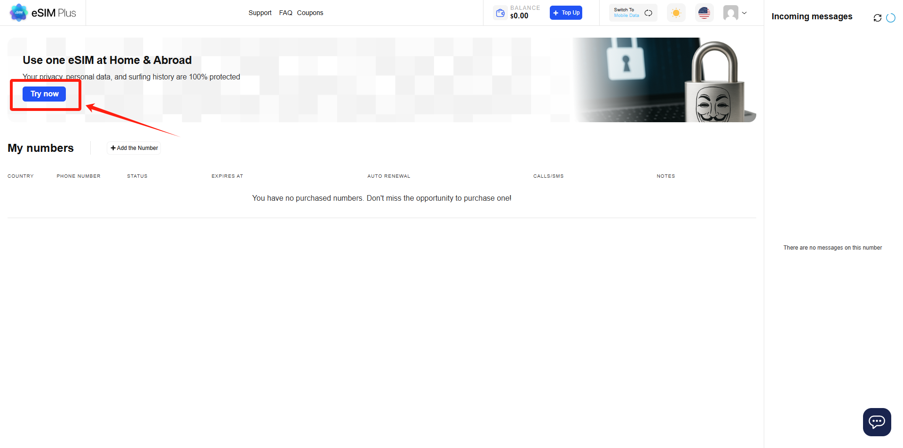Click the My numbers heading
The height and width of the screenshot is (448, 903).
click(x=41, y=148)
